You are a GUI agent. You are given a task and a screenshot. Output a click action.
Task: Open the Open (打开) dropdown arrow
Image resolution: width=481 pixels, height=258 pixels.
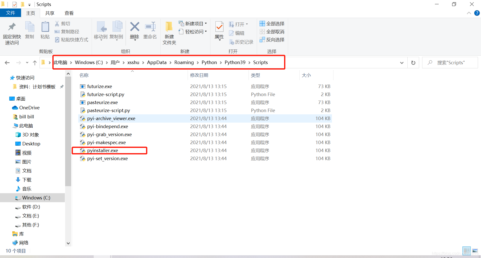(247, 24)
